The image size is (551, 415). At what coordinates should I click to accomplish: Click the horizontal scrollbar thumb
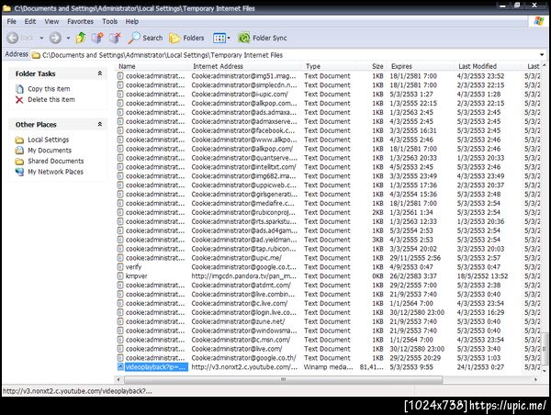pos(283,379)
